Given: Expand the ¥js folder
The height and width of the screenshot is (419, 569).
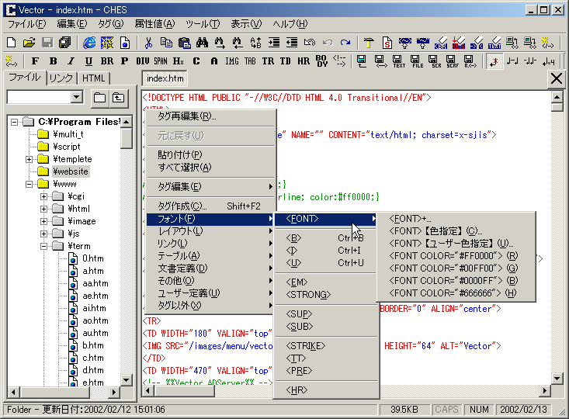Looking at the screenshot, I should 44,234.
